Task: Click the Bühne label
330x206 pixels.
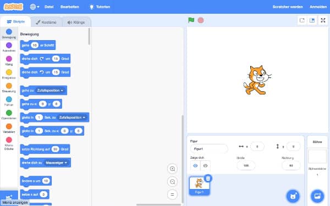Action: (x=317, y=142)
